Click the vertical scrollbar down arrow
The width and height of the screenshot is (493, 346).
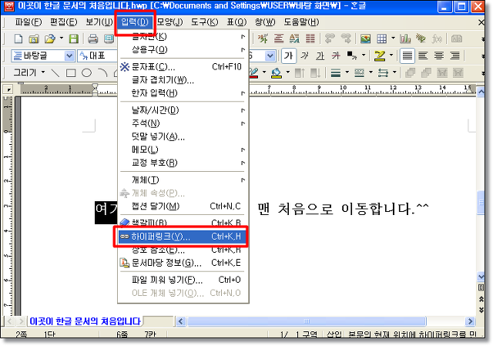481,277
